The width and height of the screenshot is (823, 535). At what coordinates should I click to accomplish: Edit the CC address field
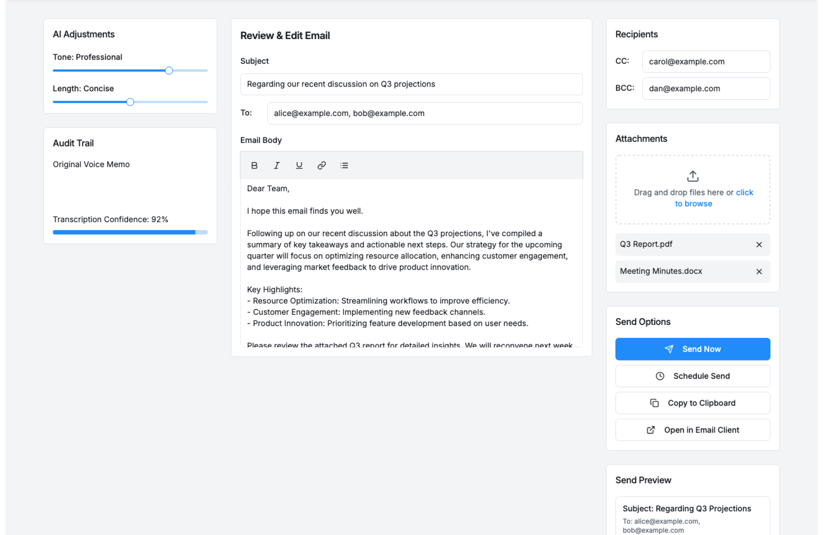click(x=706, y=62)
